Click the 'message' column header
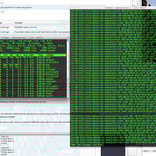The image size is (156, 156). pyautogui.click(x=19, y=23)
